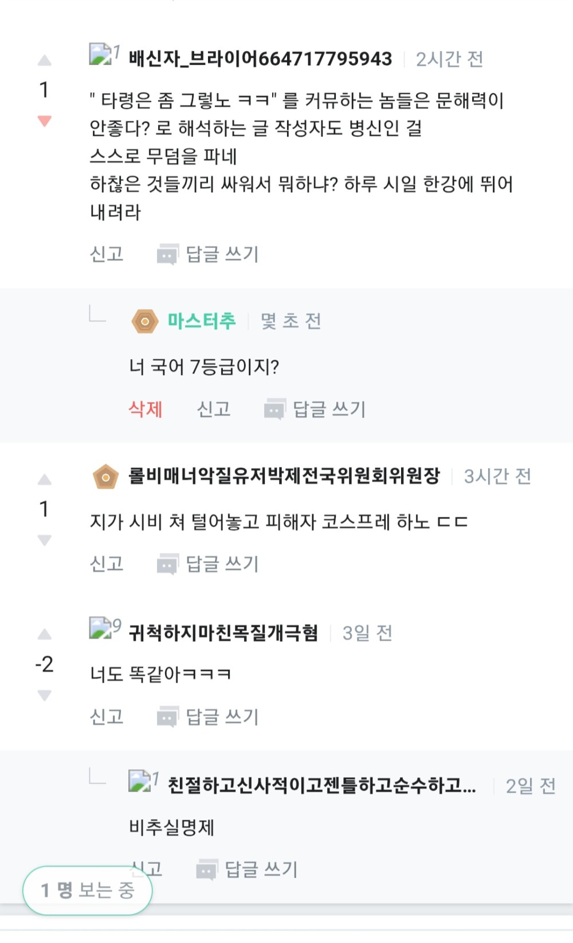Write reply to 지가 시비 comment

(222, 564)
